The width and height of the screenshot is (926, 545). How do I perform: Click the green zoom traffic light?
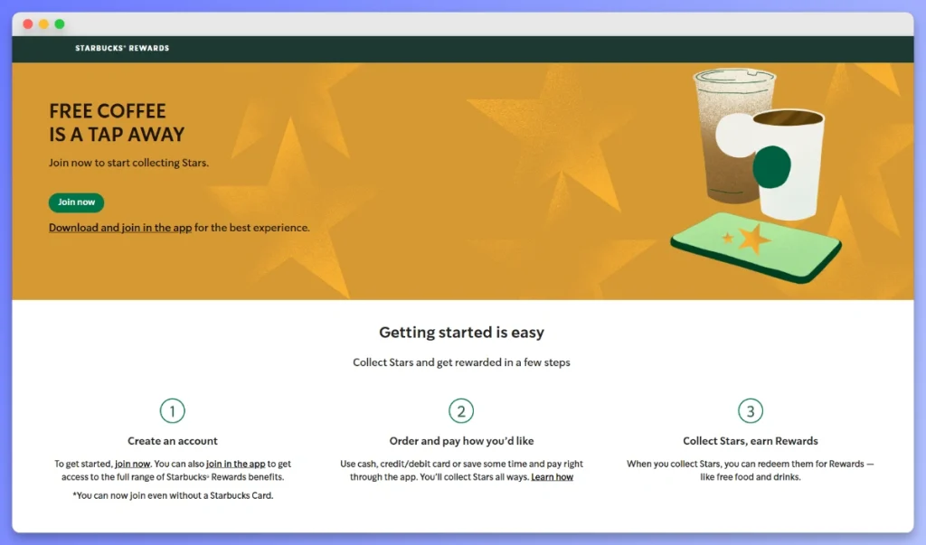click(60, 23)
